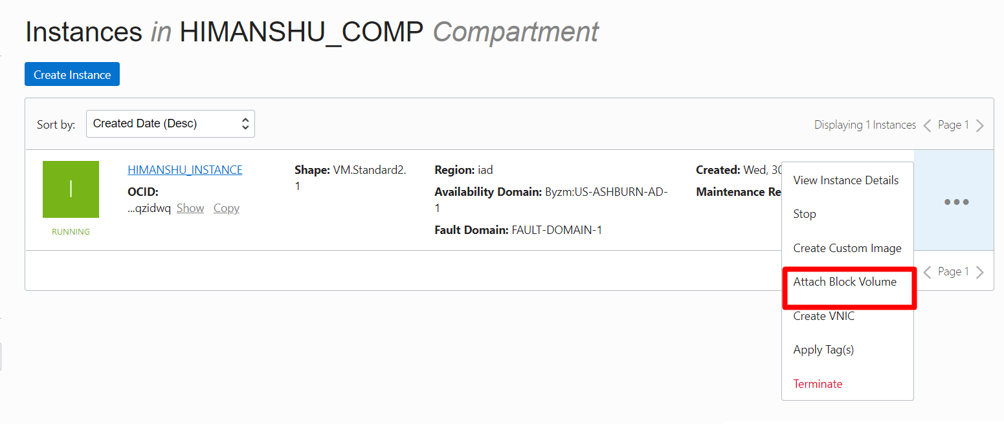Go to next page arrow at top

pos(980,125)
